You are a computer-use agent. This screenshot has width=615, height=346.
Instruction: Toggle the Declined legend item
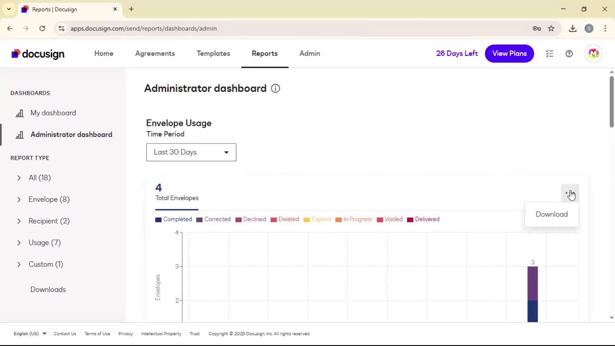[x=251, y=219]
